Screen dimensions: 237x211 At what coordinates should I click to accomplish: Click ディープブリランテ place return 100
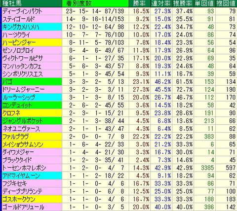click(x=231, y=191)
